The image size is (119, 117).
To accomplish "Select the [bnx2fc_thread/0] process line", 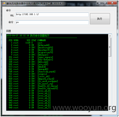I will pos(33,88).
